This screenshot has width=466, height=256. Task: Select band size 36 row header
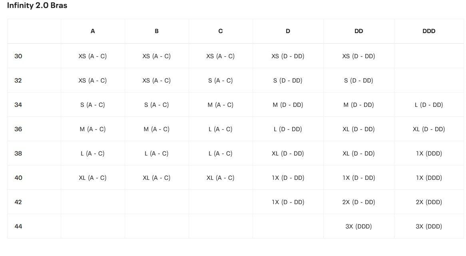coord(18,129)
